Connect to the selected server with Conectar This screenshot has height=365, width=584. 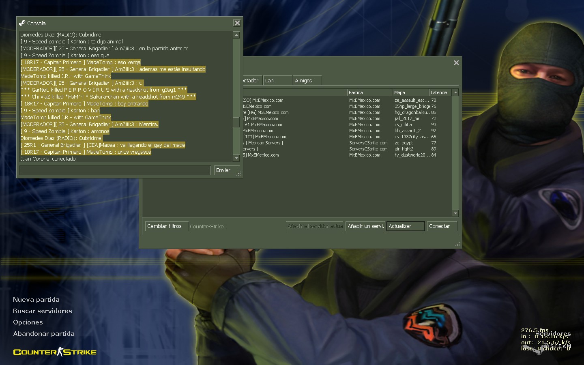442,226
